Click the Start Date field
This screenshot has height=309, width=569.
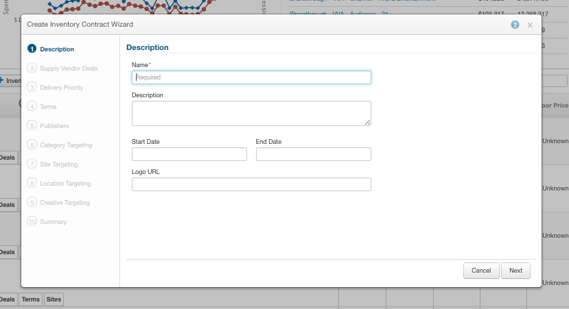coord(189,154)
